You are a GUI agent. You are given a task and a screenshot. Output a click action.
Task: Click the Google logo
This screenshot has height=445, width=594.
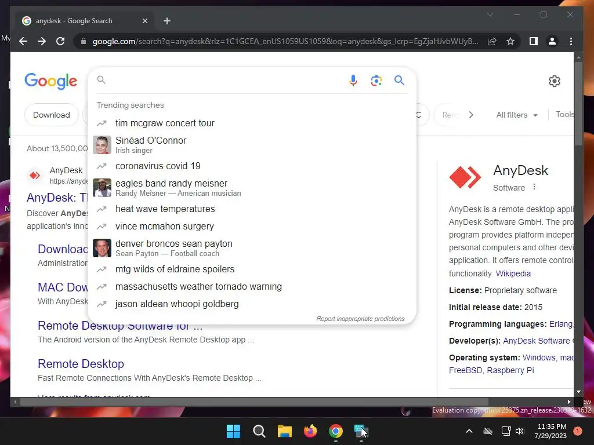pos(51,81)
